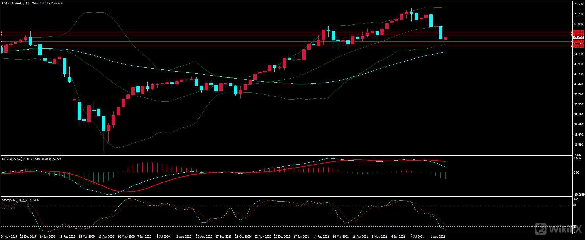Select the 58.534 red price tag
This screenshot has width=585, height=240.
pyautogui.click(x=578, y=46)
